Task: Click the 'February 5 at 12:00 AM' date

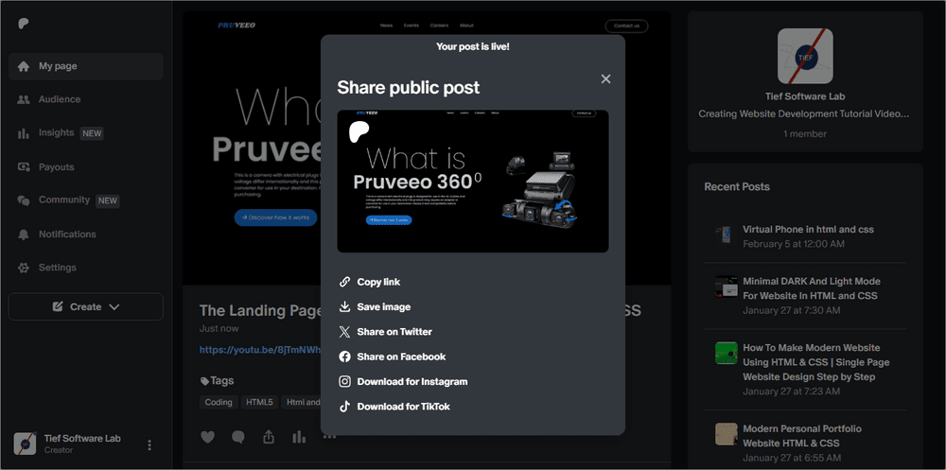Action: [x=794, y=244]
